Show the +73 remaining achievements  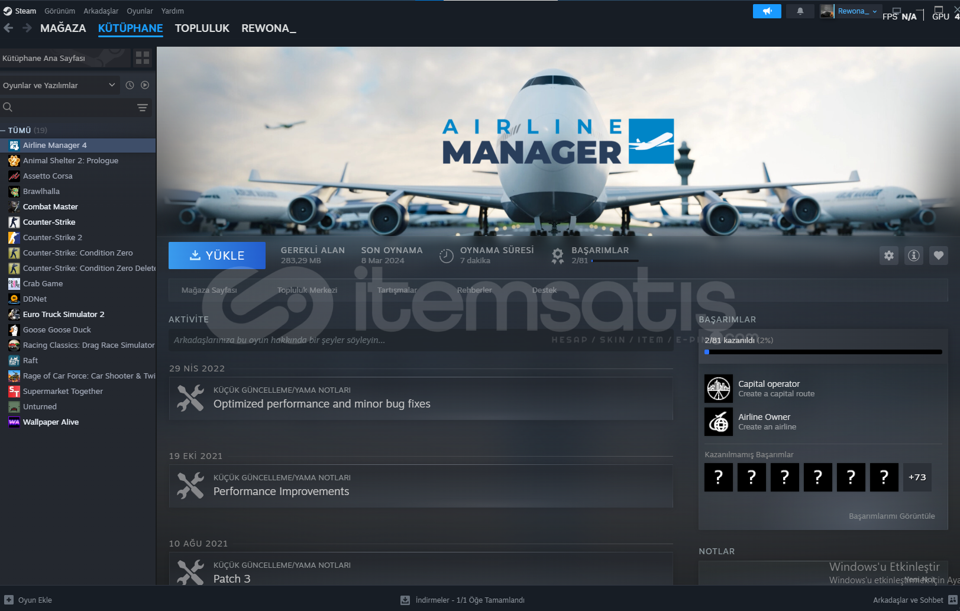click(917, 477)
